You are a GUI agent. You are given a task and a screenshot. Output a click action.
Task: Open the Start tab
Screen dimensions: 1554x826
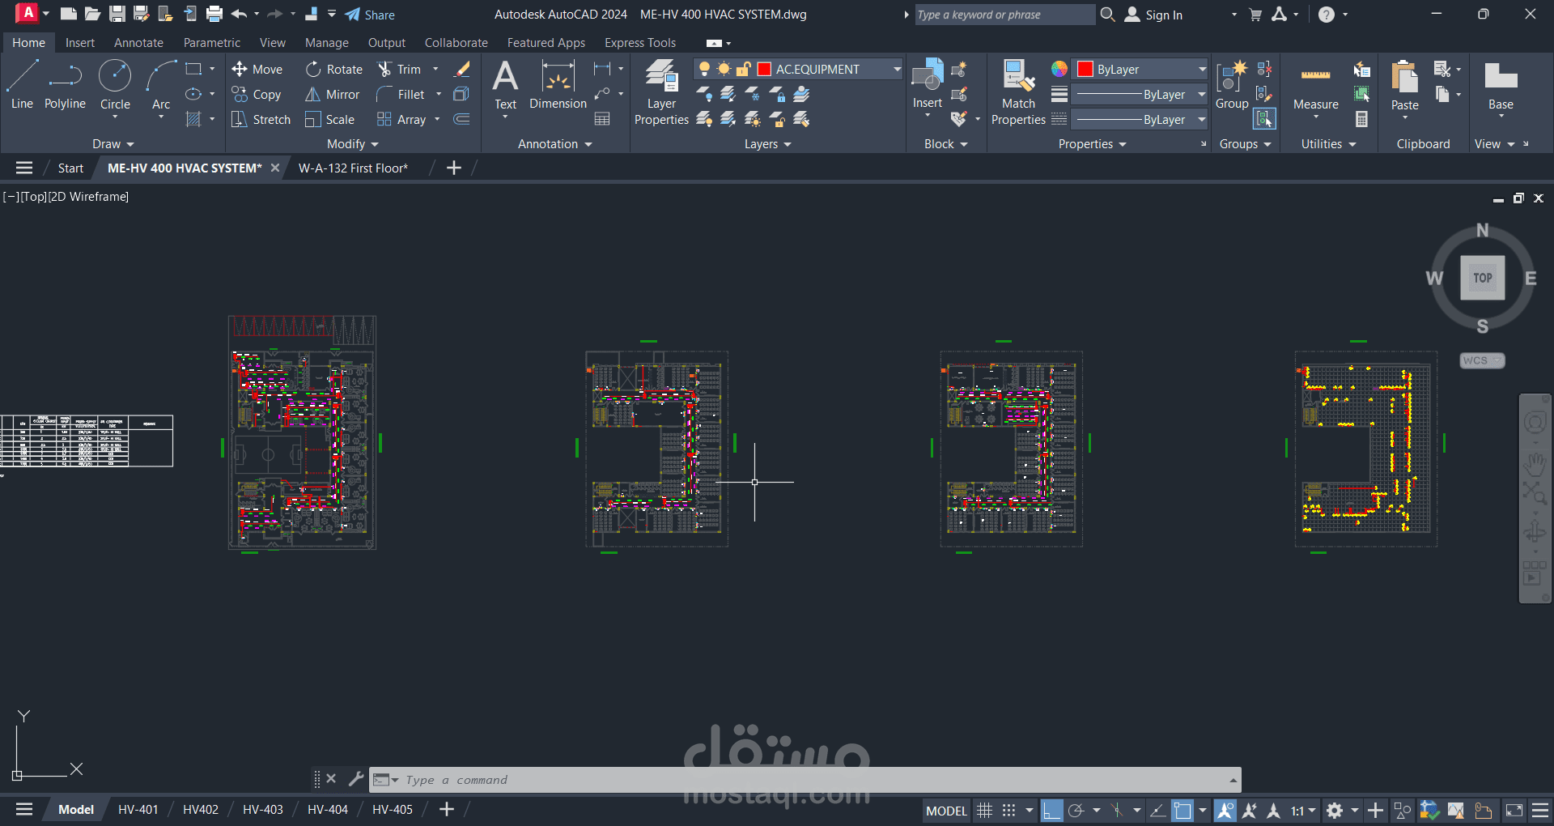70,168
